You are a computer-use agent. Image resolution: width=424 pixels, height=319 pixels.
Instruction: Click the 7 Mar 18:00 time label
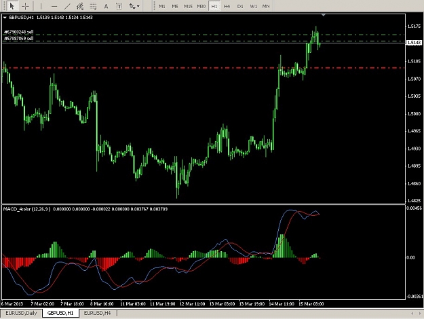72,304
